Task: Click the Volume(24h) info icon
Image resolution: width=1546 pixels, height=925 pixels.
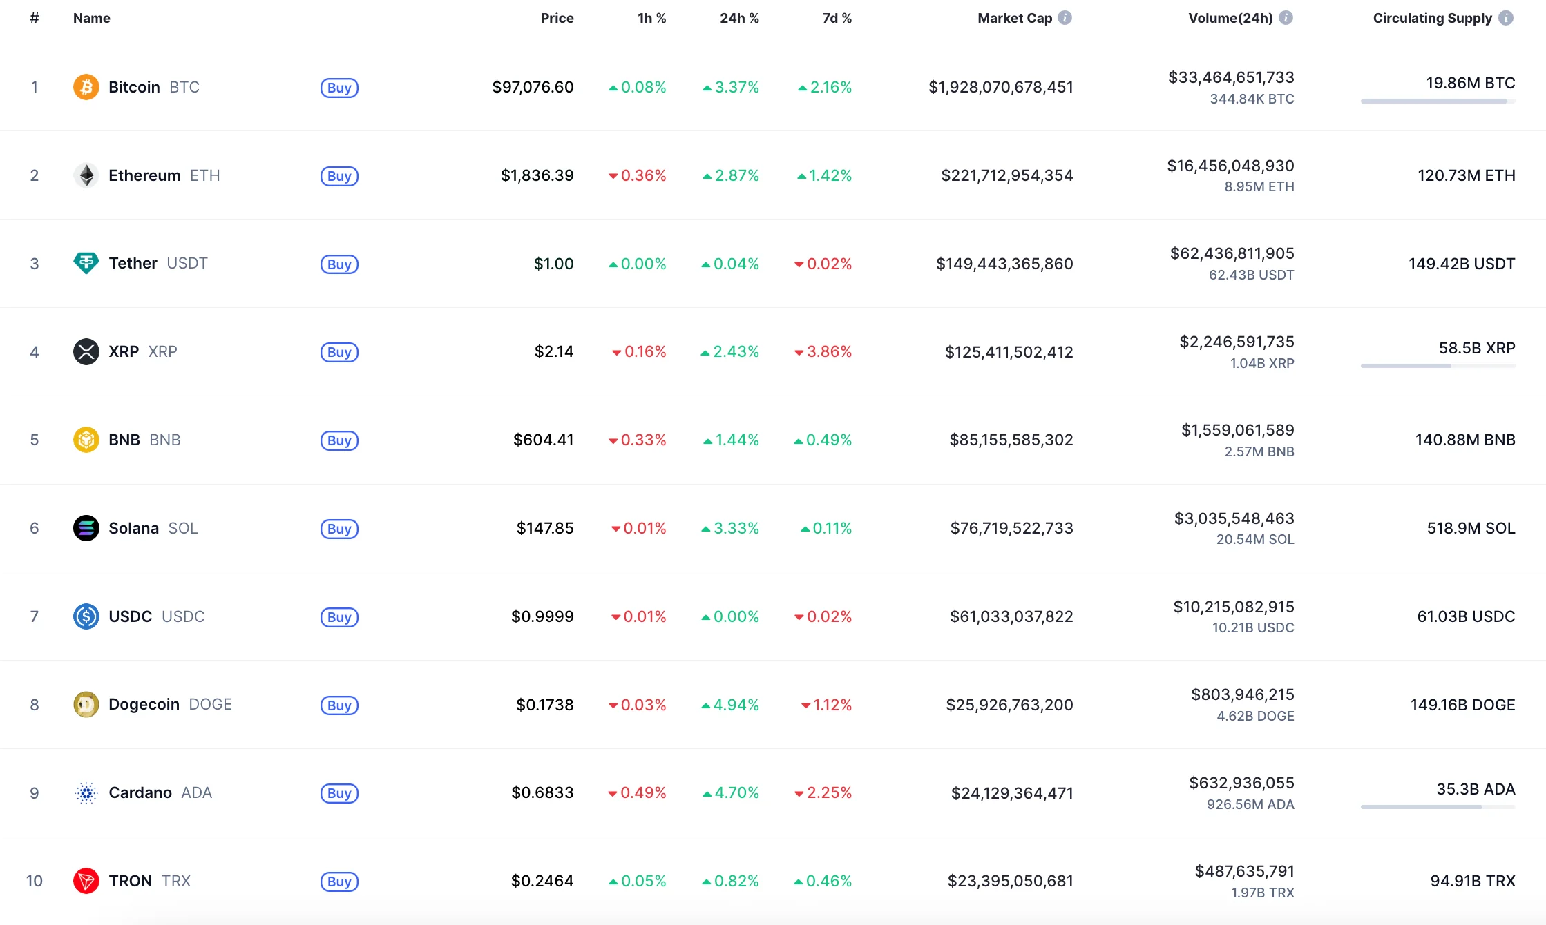Action: coord(1286,18)
